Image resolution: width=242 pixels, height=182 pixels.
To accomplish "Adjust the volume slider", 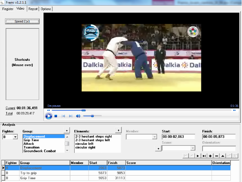I will tap(93, 116).
